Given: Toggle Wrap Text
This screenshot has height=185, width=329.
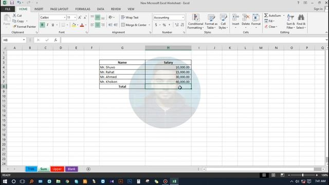Looking at the screenshot, I should click(130, 17).
